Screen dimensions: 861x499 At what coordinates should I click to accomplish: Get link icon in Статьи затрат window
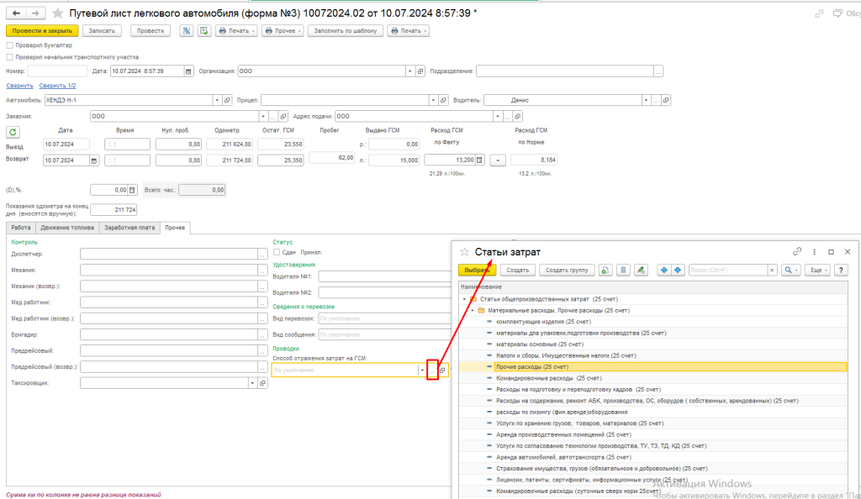[797, 252]
